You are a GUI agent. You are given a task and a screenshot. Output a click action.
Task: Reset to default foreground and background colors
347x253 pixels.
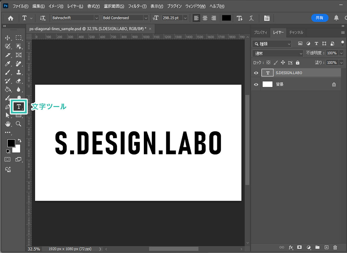click(8, 151)
